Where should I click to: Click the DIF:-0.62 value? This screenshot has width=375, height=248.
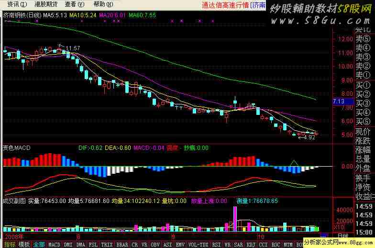[90, 148]
